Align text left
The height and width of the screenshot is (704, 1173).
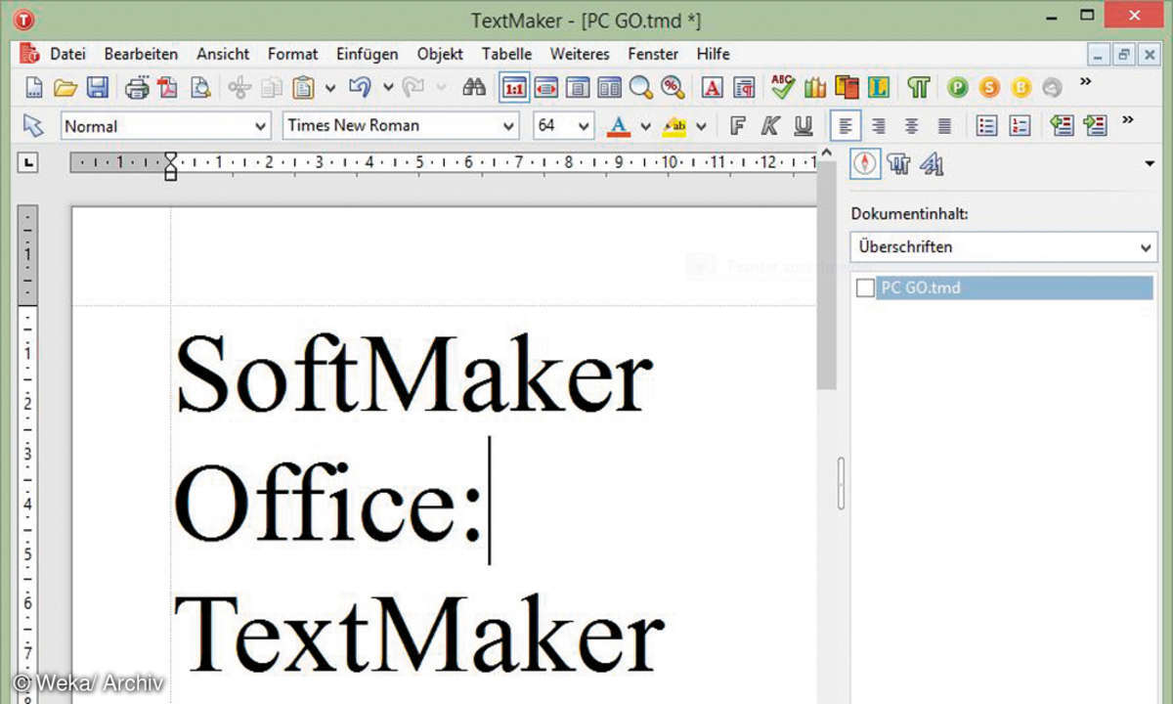click(x=846, y=126)
